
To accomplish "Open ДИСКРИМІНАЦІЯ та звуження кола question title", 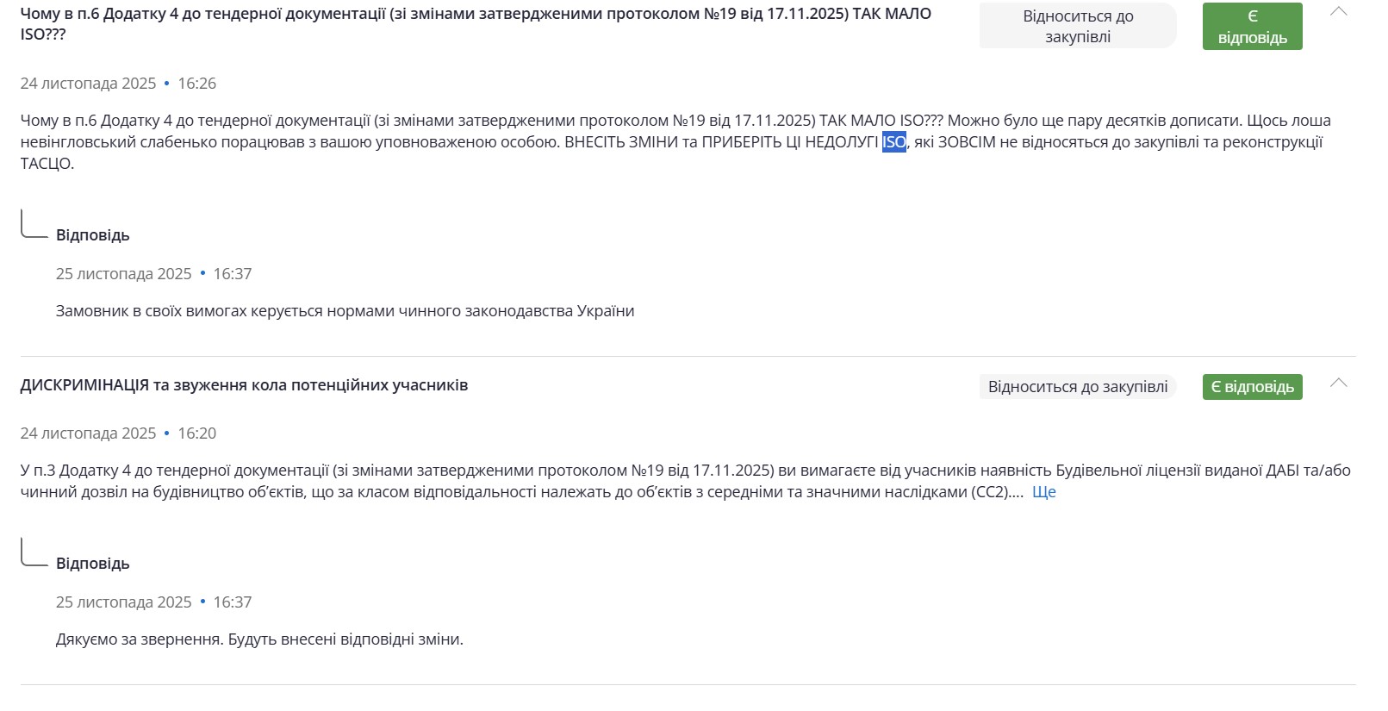I will [244, 385].
